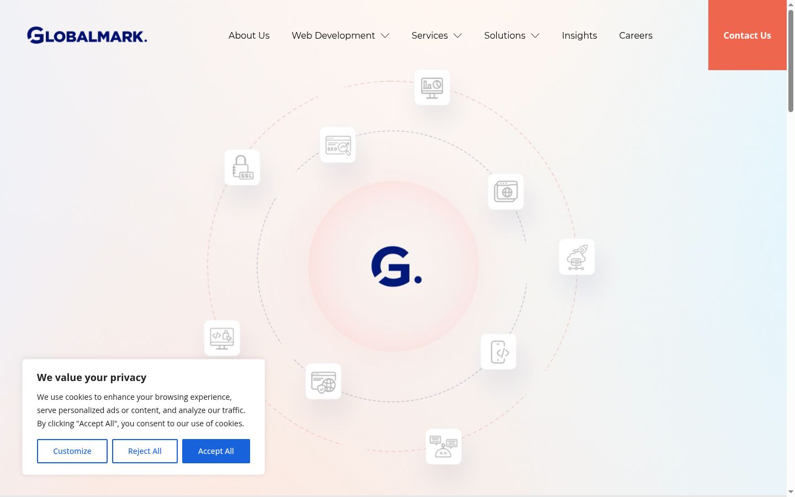
Task: Click the central G. emblem
Action: 396,266
